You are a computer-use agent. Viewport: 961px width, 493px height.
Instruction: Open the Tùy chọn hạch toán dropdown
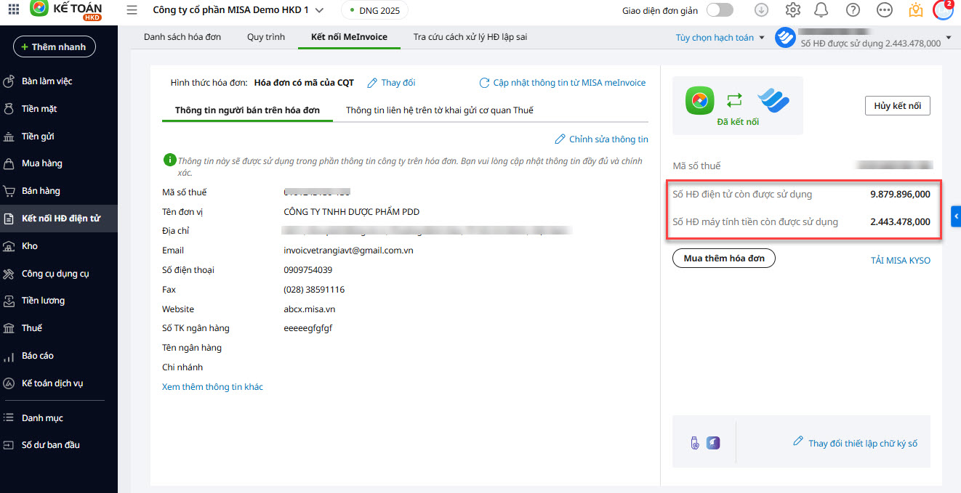click(720, 38)
